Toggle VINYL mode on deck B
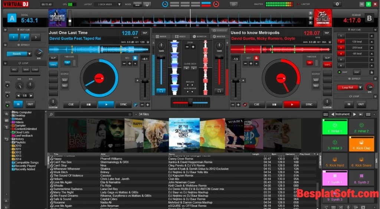Viewport: 380px width, 209px height. click(327, 65)
